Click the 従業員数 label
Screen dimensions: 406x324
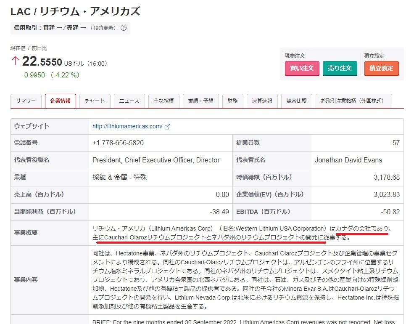click(248, 143)
